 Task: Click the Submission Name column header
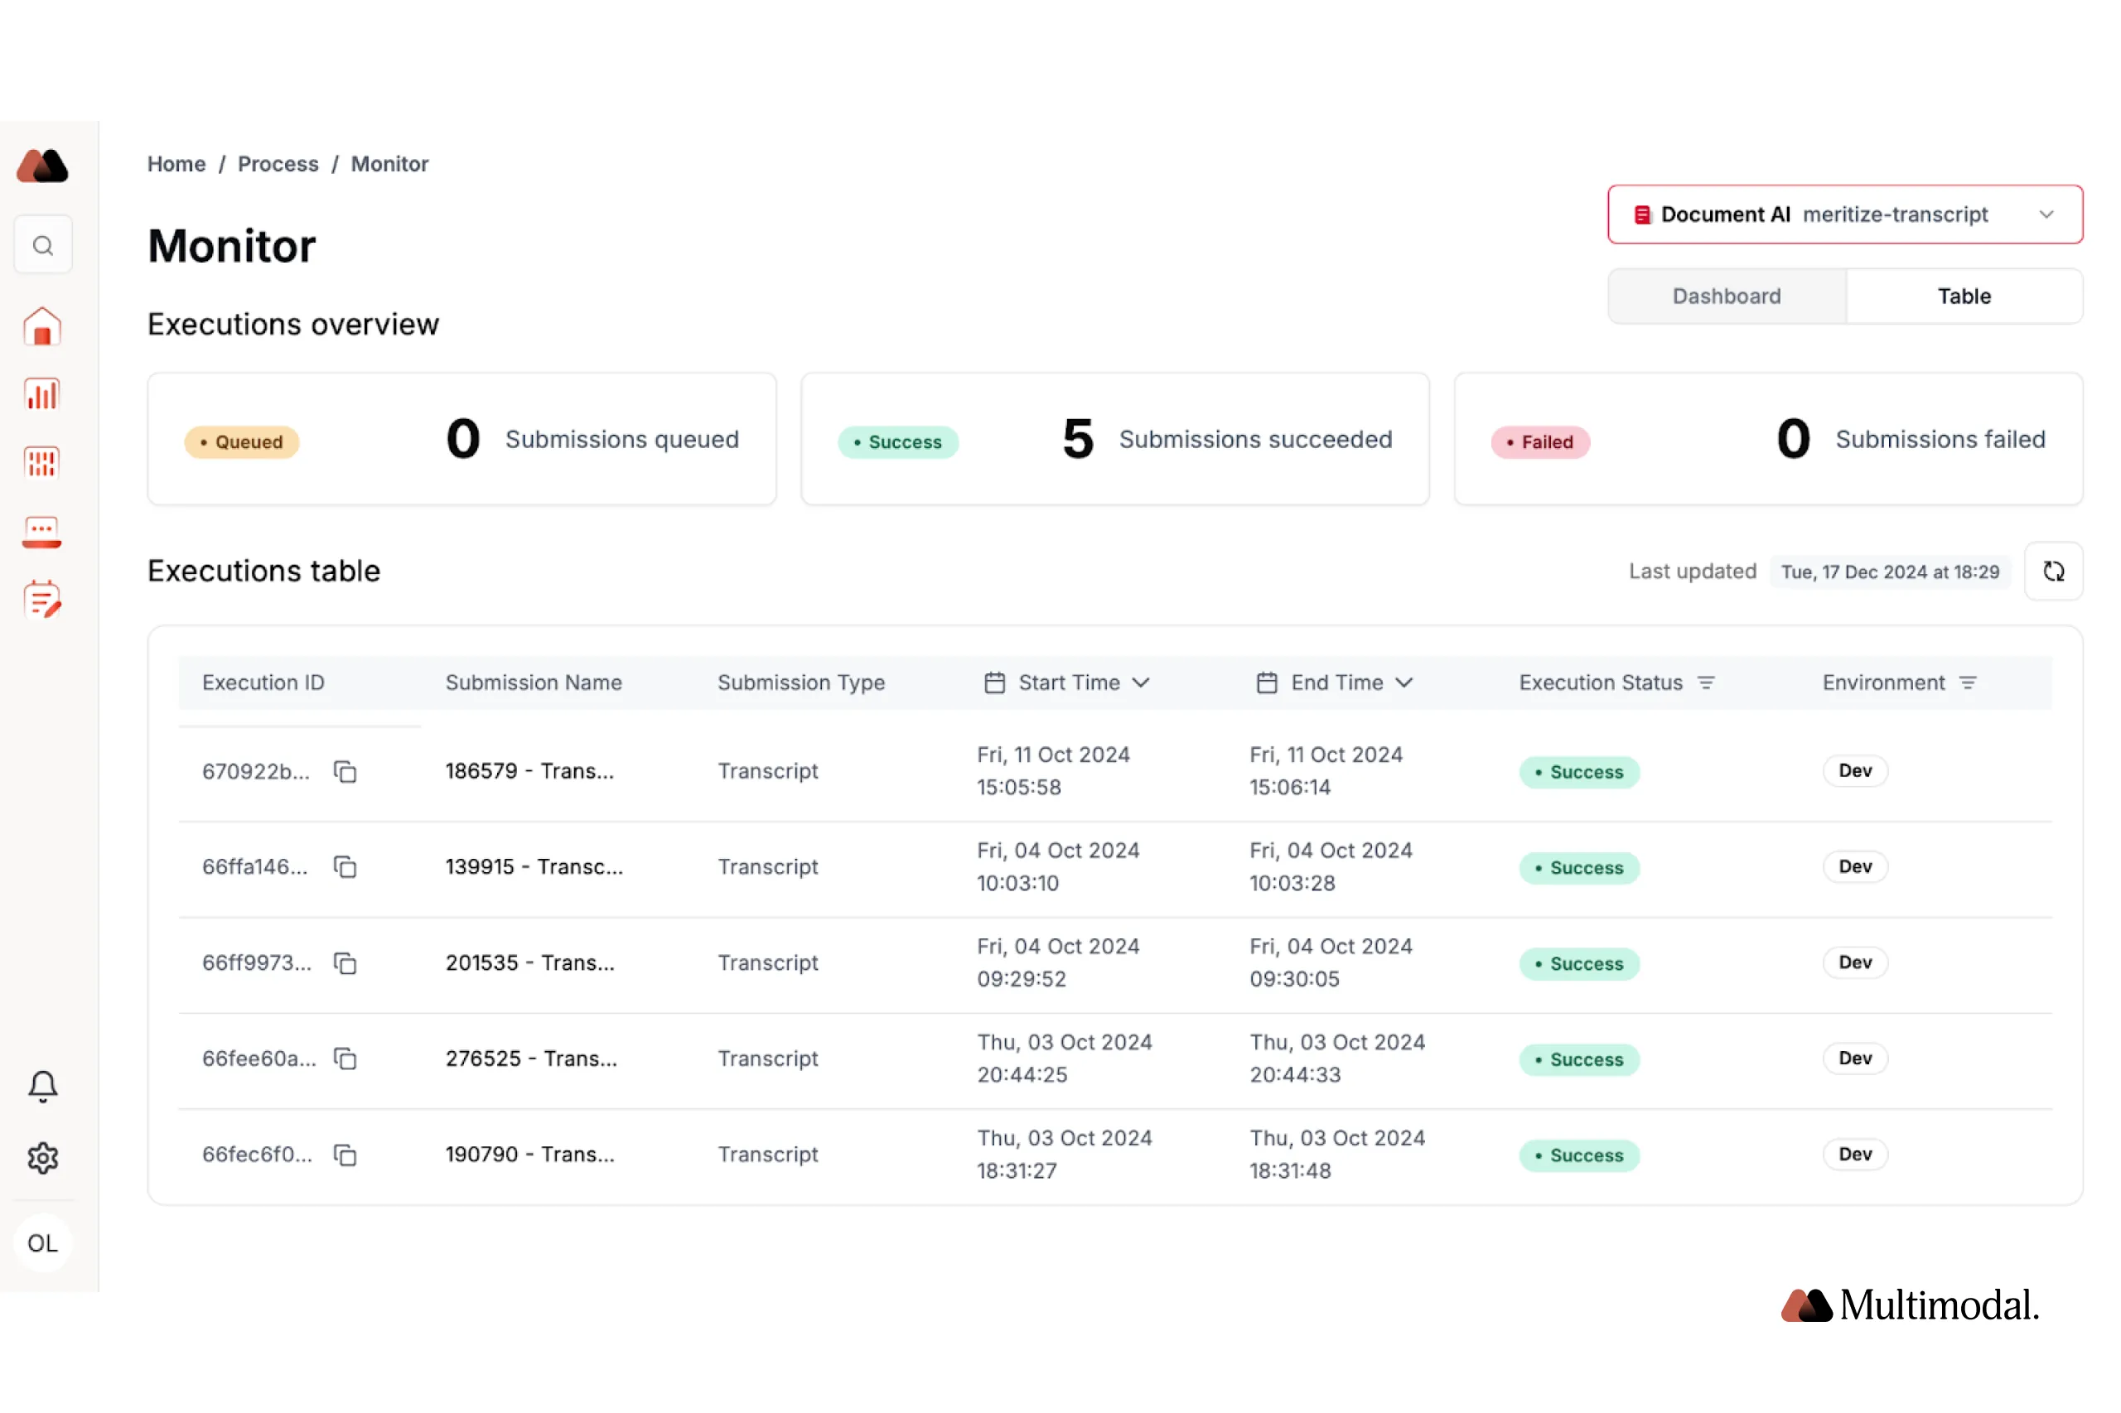pyautogui.click(x=534, y=683)
